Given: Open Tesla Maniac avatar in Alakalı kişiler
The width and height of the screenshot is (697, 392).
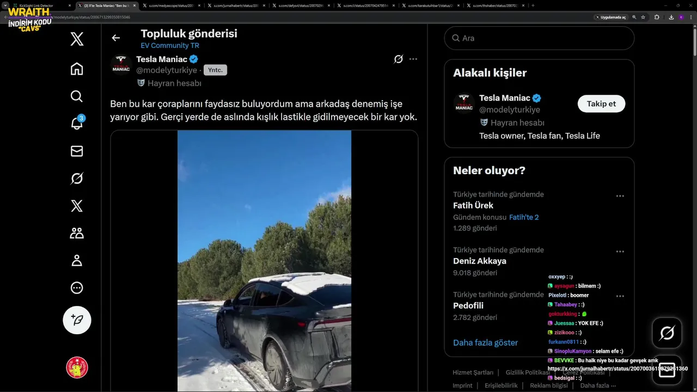Looking at the screenshot, I should (464, 103).
